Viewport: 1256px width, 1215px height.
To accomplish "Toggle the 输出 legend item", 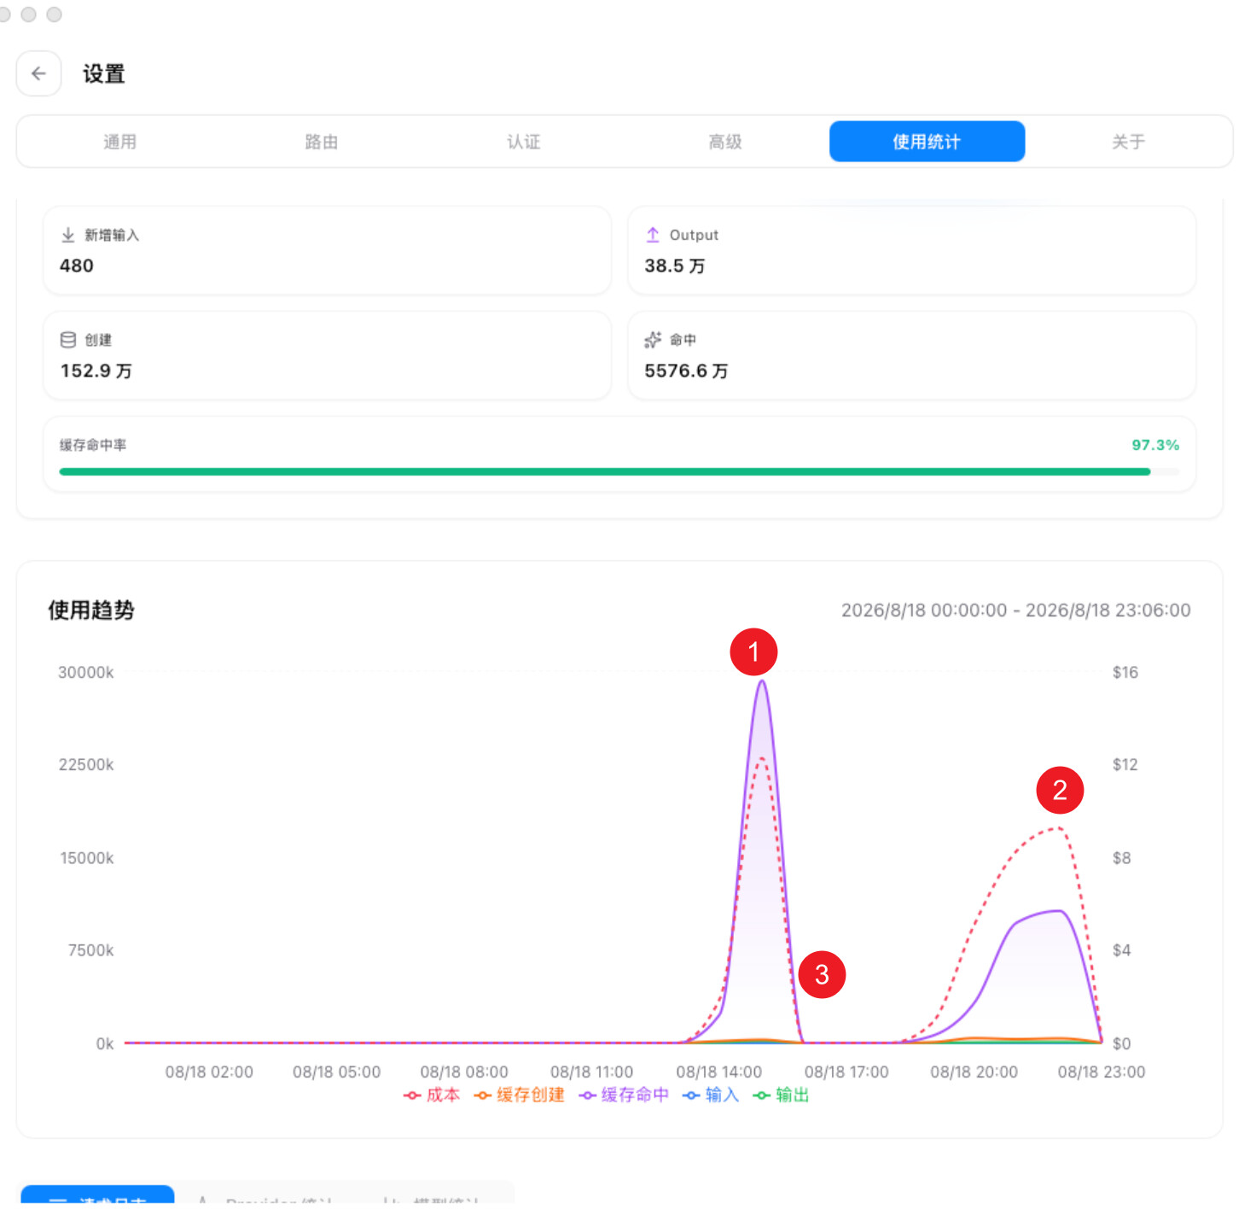I will [781, 1095].
